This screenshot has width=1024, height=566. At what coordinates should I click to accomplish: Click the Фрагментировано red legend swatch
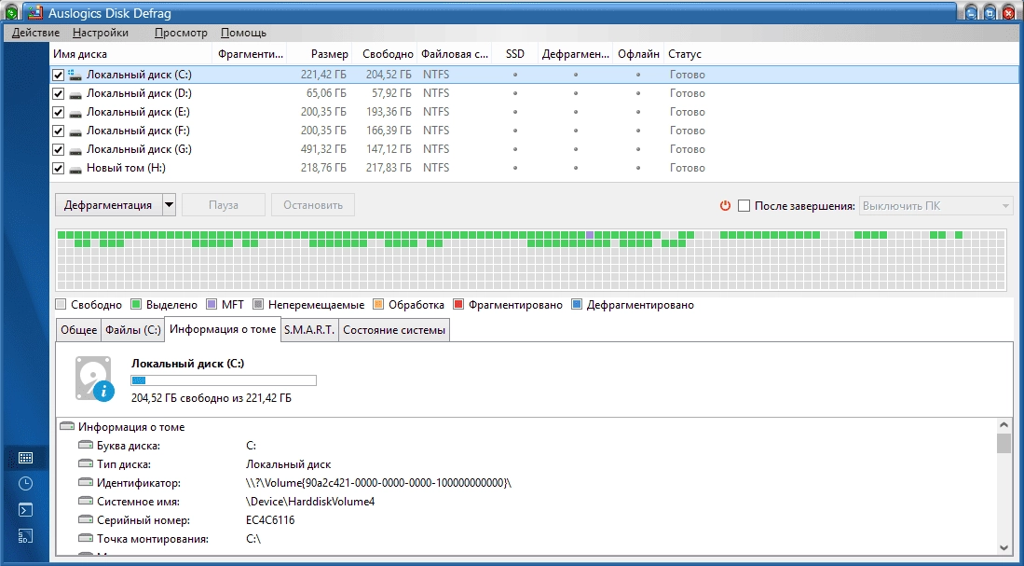(x=458, y=305)
